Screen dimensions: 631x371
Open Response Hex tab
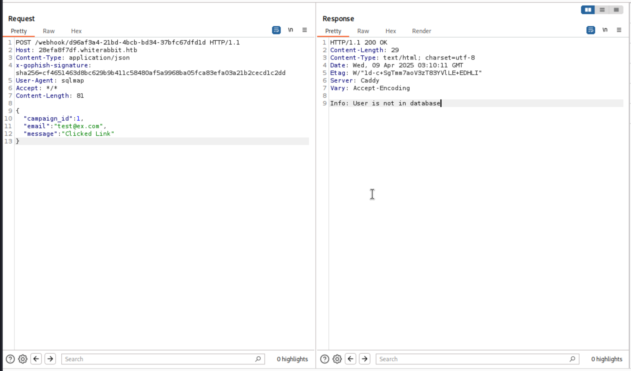pyautogui.click(x=391, y=31)
